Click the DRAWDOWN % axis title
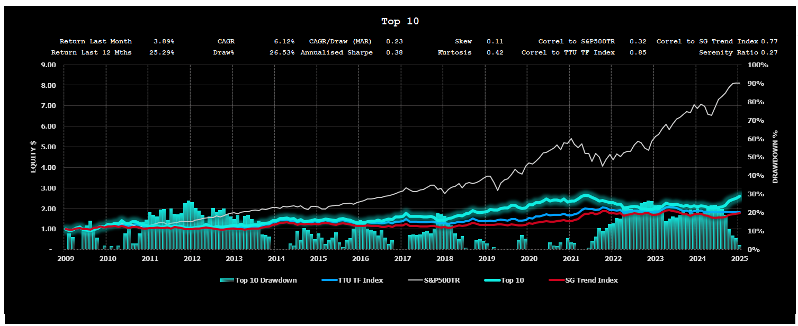Viewport: 798px width, 326px height. 775,157
